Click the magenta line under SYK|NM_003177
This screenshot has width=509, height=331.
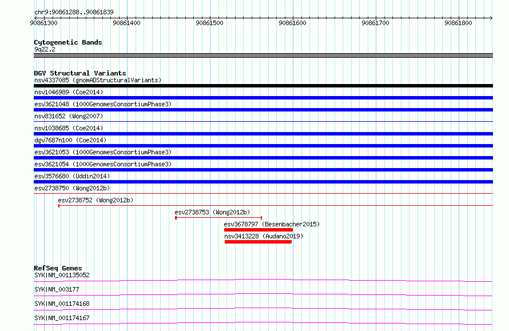[263, 294]
